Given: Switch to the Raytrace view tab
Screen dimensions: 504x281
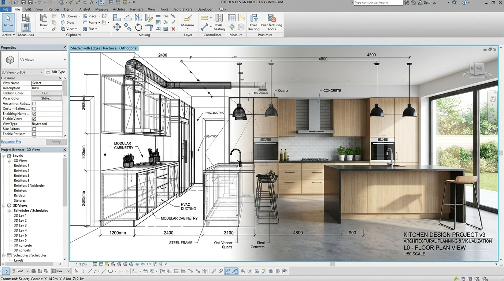Looking at the screenshot, I should (110, 48).
